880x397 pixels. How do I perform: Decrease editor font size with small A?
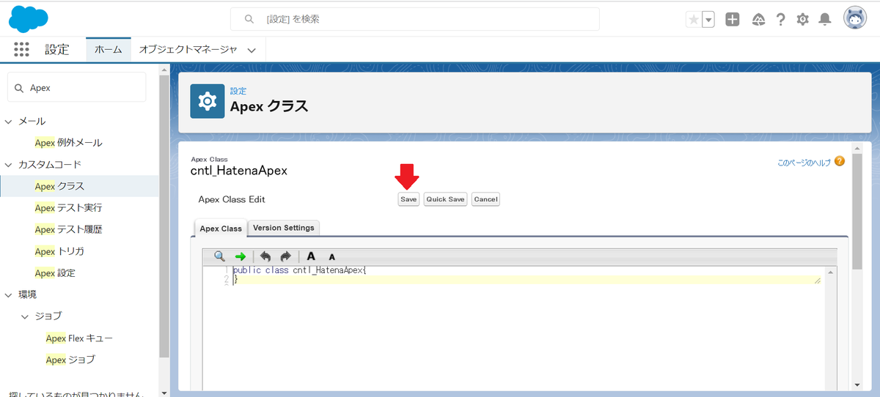(x=332, y=257)
